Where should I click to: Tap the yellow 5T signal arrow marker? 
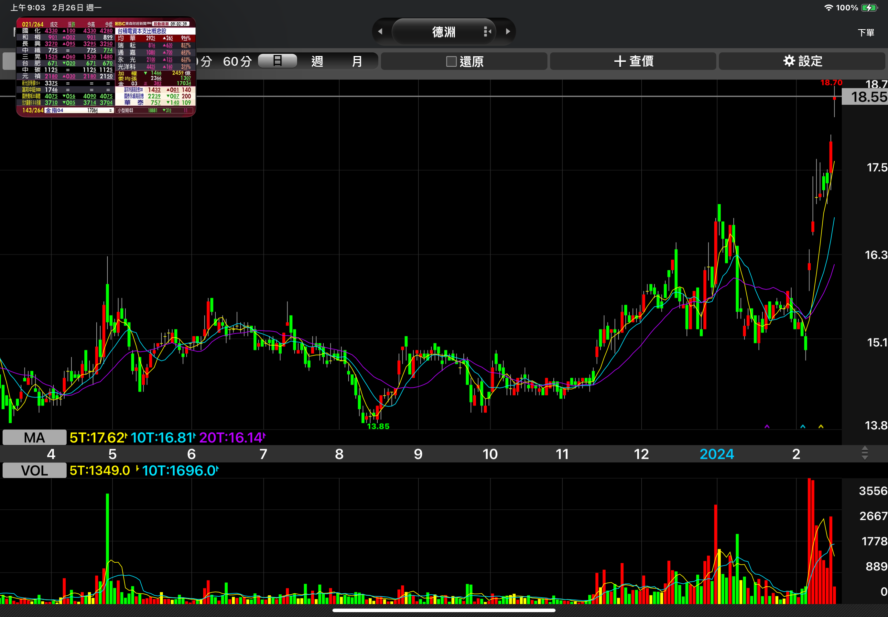tap(821, 427)
